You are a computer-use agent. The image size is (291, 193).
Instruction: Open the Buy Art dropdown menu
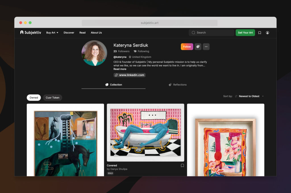click(x=52, y=33)
